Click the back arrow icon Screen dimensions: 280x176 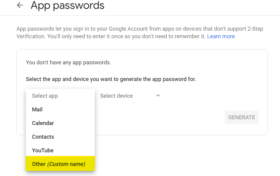(20, 5)
